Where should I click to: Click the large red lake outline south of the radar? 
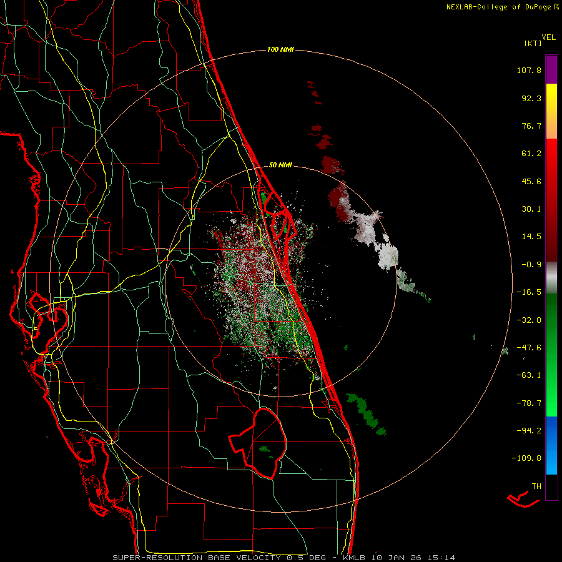click(x=258, y=443)
